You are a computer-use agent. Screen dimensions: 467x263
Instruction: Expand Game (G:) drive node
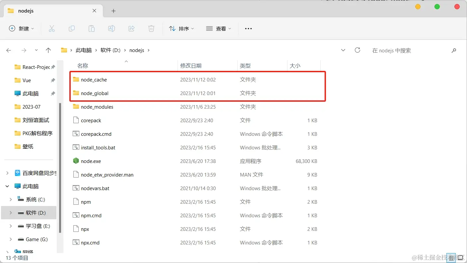click(x=11, y=239)
